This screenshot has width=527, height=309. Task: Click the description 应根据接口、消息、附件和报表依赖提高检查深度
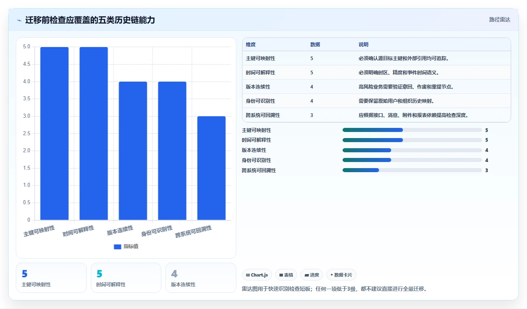point(413,115)
